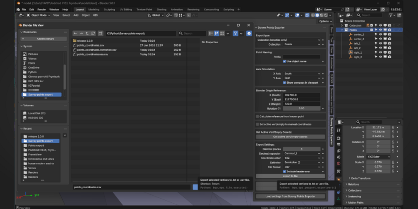The height and width of the screenshot is (209, 418).
Task: Open Decimal separator dropdown
Action: point(302,154)
